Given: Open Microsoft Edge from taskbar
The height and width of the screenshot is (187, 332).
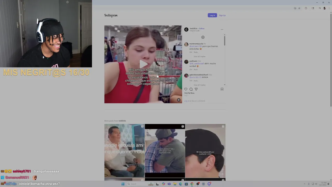Looking at the screenshot, I should (181, 184).
